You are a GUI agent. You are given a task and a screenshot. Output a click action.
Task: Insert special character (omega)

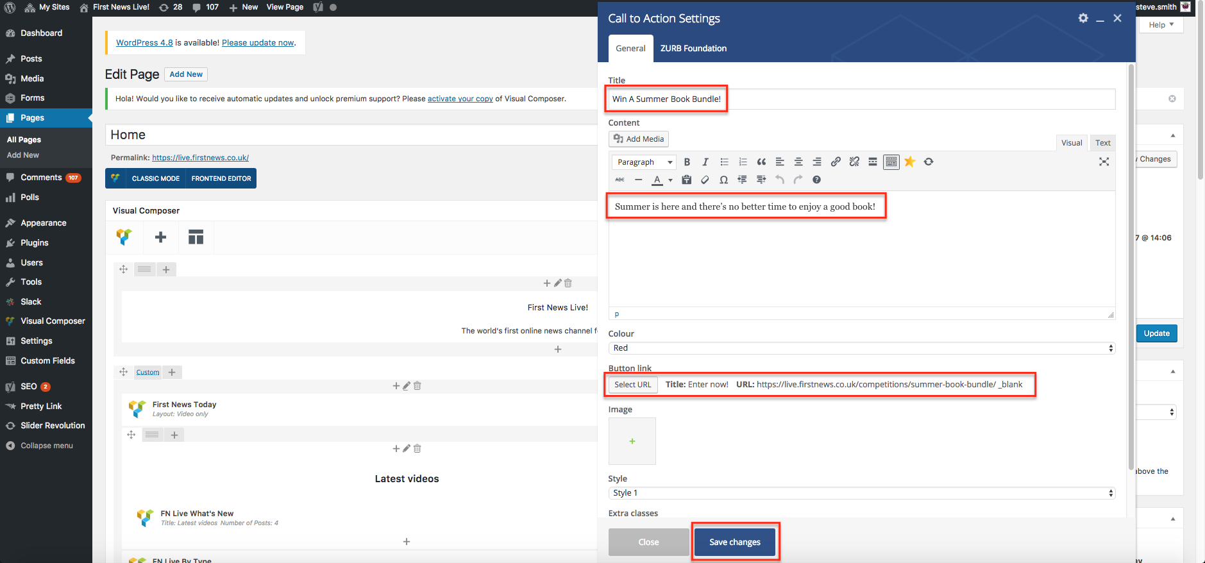[723, 180]
